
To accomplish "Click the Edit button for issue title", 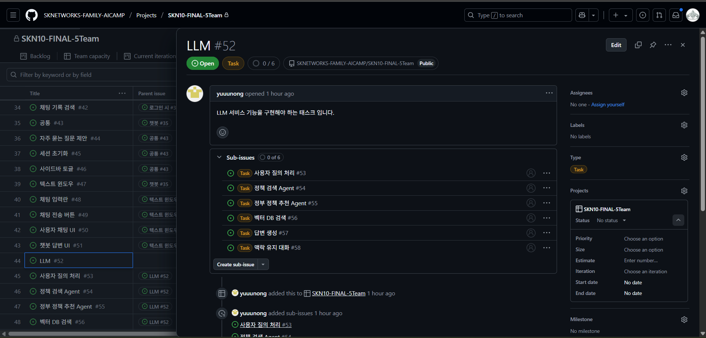I will pos(616,45).
